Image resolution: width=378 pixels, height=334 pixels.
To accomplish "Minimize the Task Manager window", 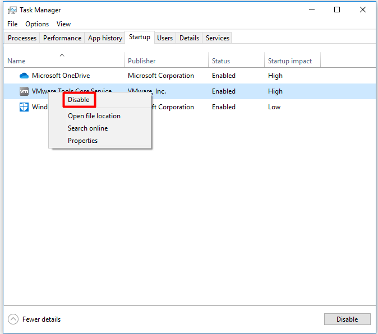I will 312,10.
